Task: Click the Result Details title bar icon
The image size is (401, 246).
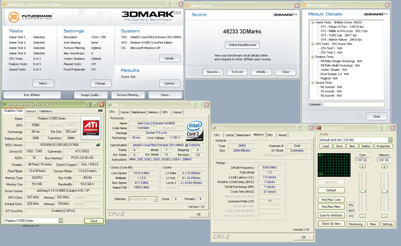Action: tap(304, 5)
